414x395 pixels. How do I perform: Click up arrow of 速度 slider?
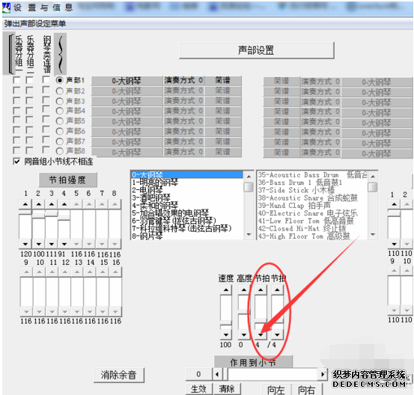(226, 290)
